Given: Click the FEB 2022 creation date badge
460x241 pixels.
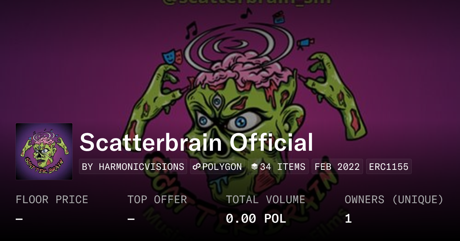Looking at the screenshot, I should point(337,167).
